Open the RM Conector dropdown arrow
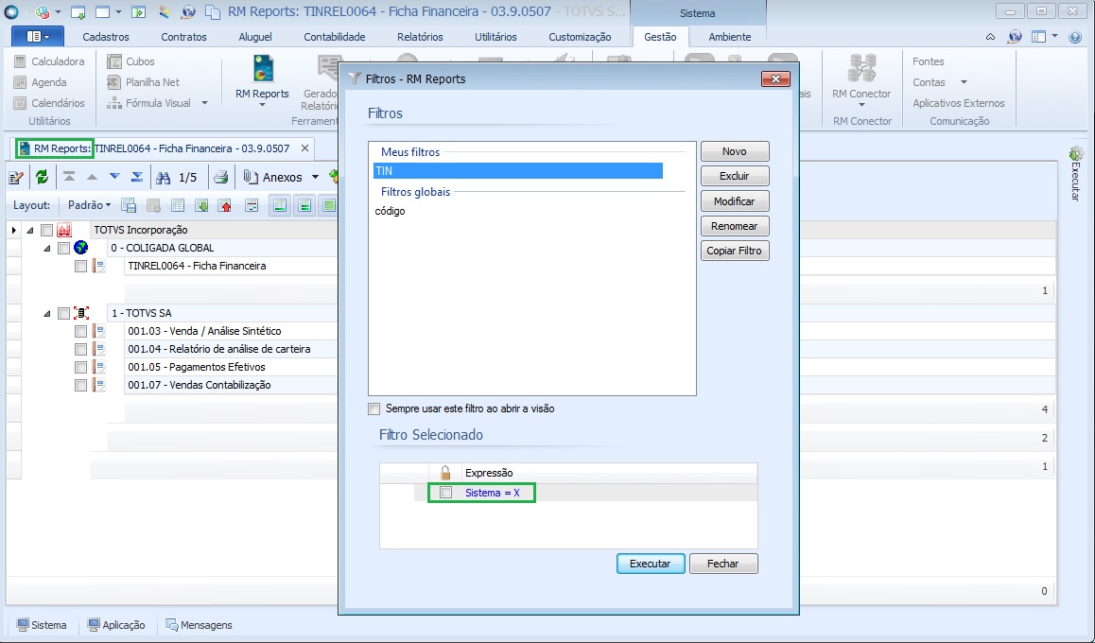 point(861,105)
